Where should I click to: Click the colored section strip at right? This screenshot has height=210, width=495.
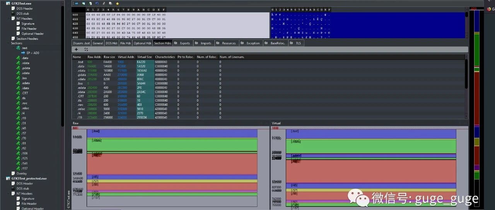476,95
